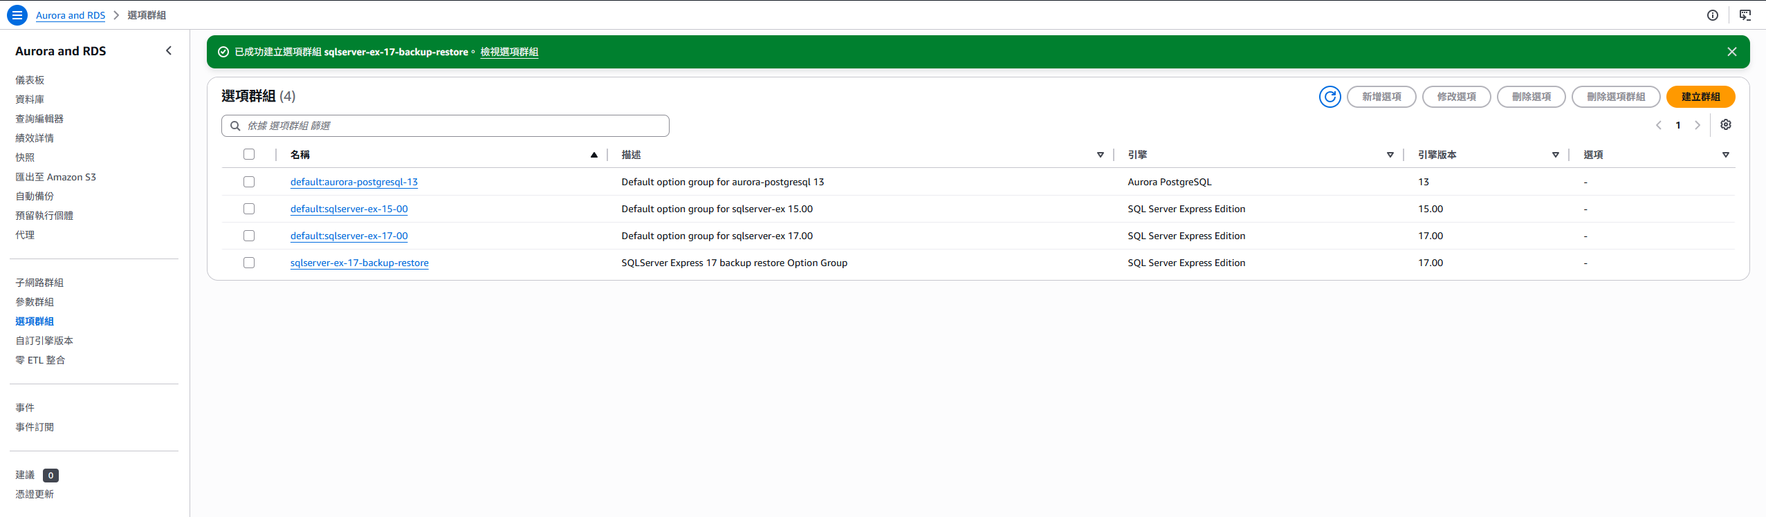This screenshot has width=1766, height=517.
Task: Open table preferences gear icon
Action: [x=1726, y=125]
